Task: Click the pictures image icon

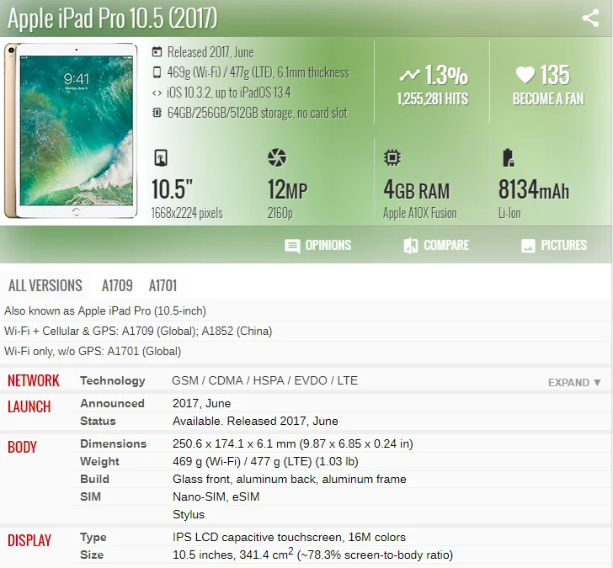Action: tap(528, 246)
